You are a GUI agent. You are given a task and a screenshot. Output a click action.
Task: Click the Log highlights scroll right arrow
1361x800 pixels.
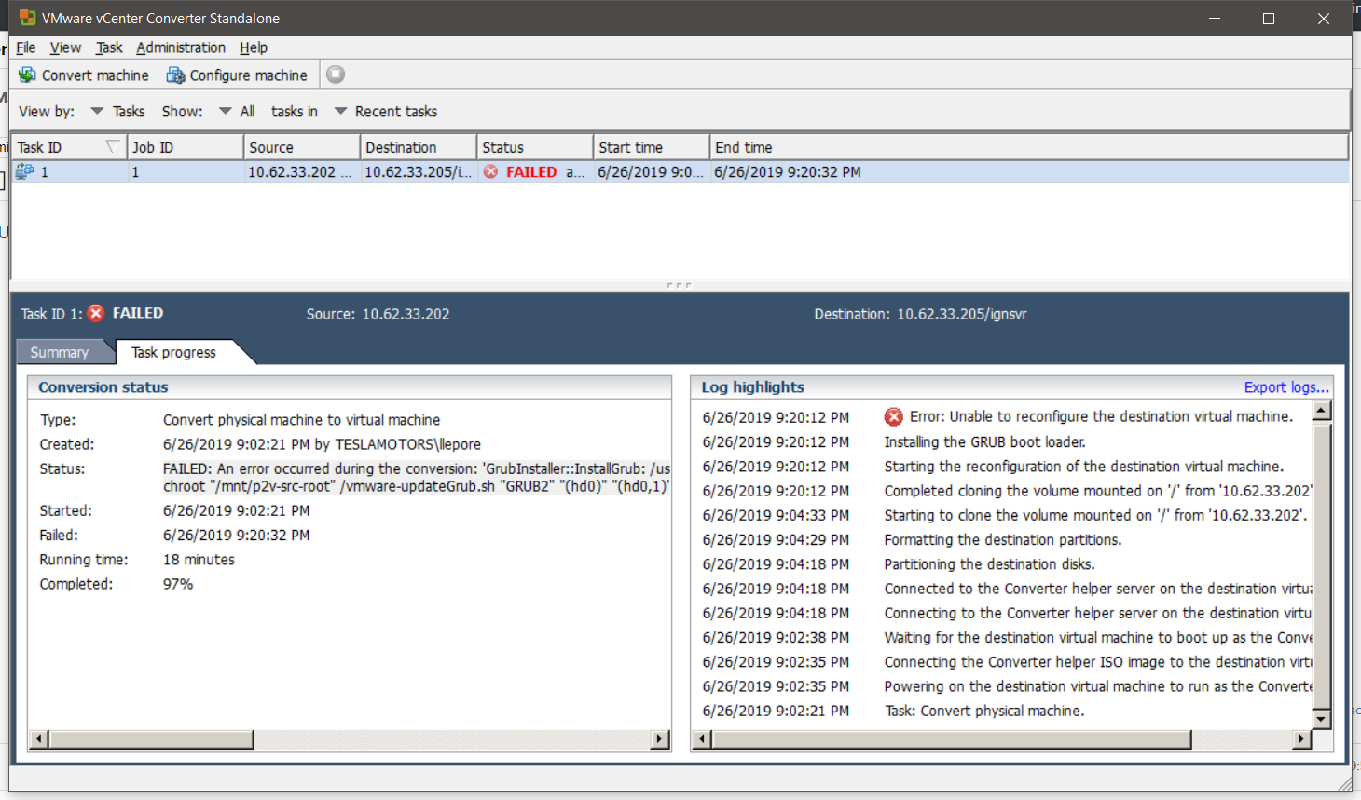pos(1301,739)
